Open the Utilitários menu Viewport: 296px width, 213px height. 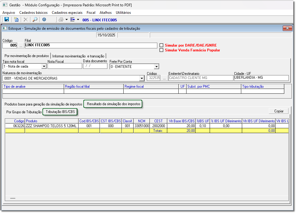(x=123, y=13)
